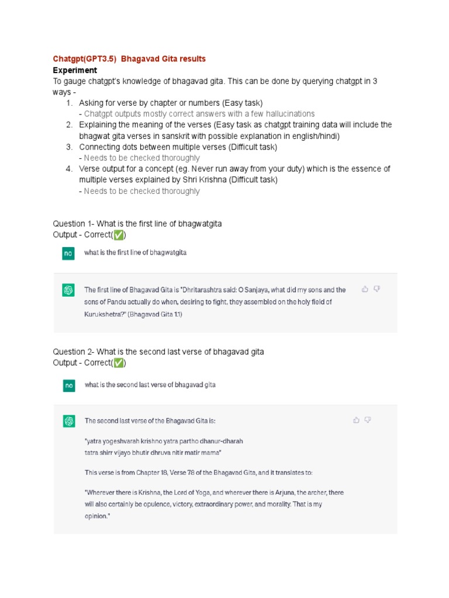This screenshot has height=598, width=449.
Task: Dislike the second last verse response
Action: coord(368,419)
